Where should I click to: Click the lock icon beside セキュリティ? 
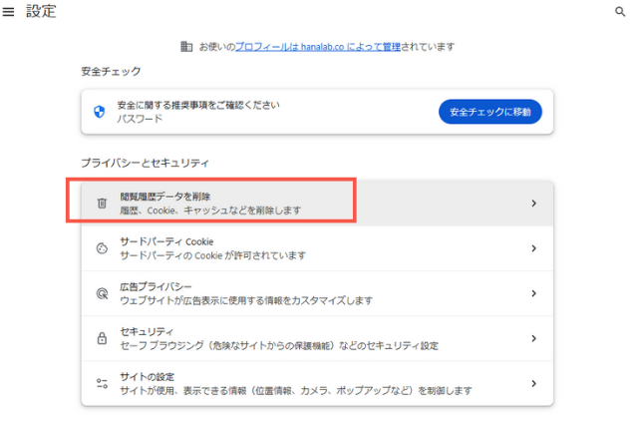pyautogui.click(x=101, y=338)
